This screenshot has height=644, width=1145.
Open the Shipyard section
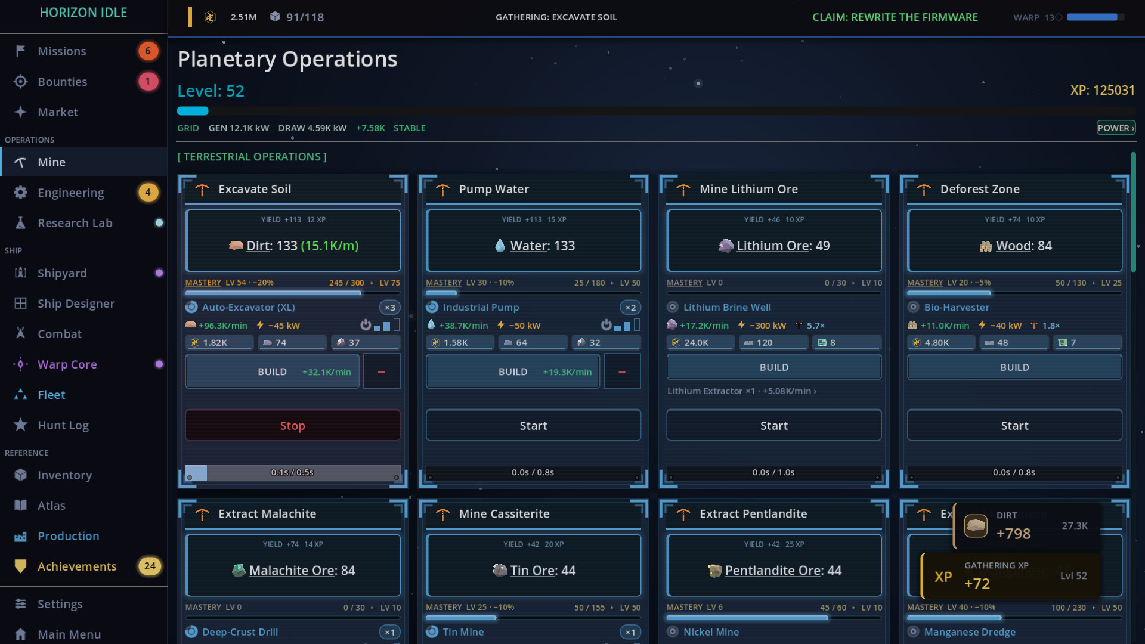coord(83,273)
